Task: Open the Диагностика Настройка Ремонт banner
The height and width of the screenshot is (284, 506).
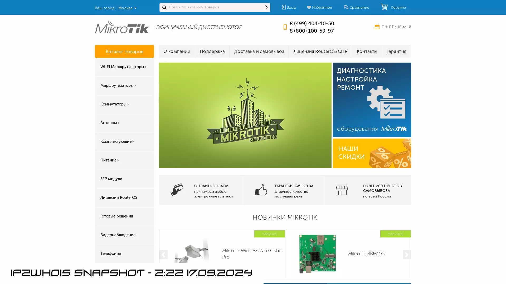Action: (x=372, y=100)
